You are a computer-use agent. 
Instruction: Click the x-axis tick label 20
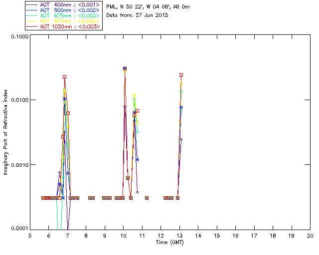(310, 236)
